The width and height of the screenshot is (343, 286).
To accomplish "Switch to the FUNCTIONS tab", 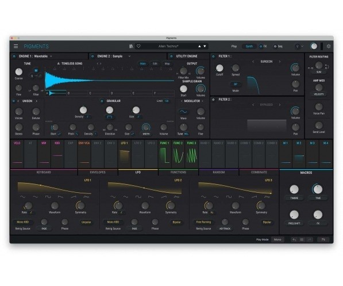I will (178, 172).
